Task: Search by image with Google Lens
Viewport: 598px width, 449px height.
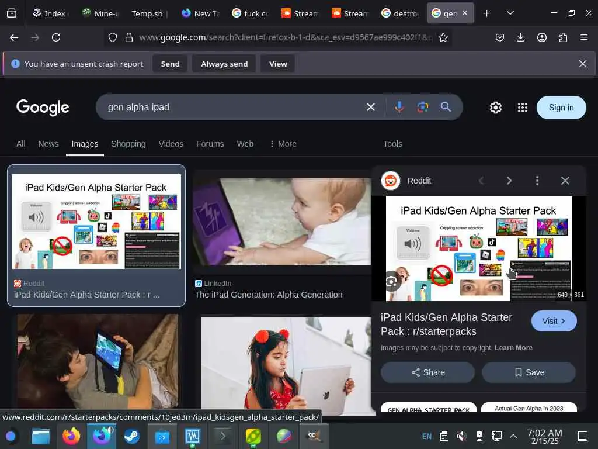Action: point(423,108)
